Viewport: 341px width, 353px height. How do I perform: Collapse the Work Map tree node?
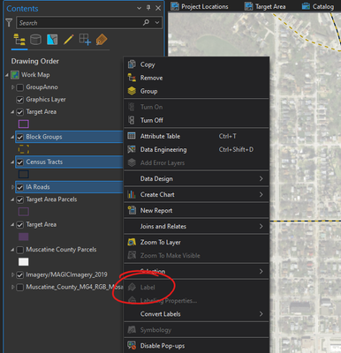tap(7, 75)
